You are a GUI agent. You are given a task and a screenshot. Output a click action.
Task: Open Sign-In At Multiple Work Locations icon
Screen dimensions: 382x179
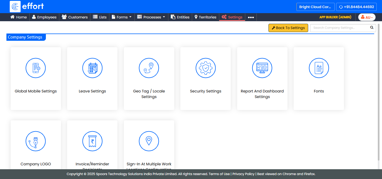[x=149, y=141]
